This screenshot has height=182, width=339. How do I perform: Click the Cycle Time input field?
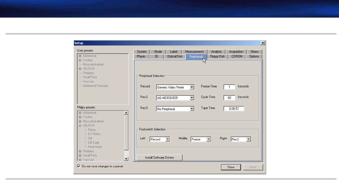(229, 97)
